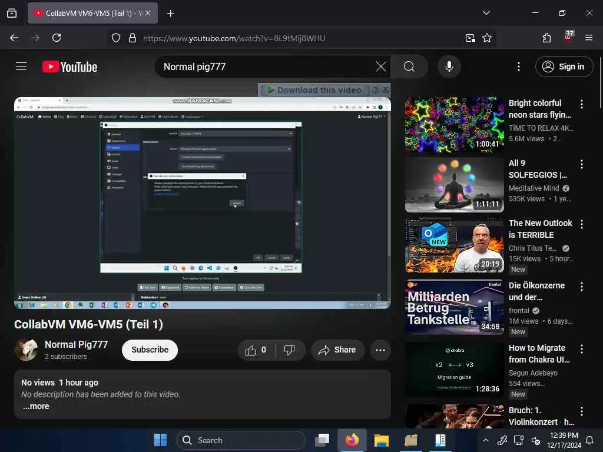
Task: Toggle picture-in-picture icon in address bar
Action: [470, 38]
